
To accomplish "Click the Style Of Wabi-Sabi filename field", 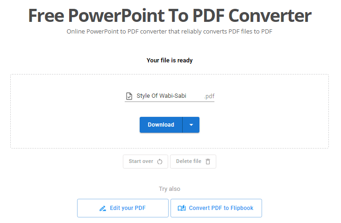I will pyautogui.click(x=161, y=96).
